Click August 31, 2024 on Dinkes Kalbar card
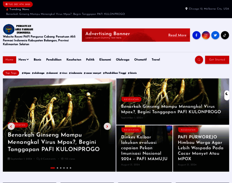This screenshot has height=183, width=232. pyautogui.click(x=130, y=164)
